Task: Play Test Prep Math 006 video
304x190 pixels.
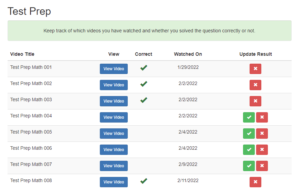Action: point(114,150)
